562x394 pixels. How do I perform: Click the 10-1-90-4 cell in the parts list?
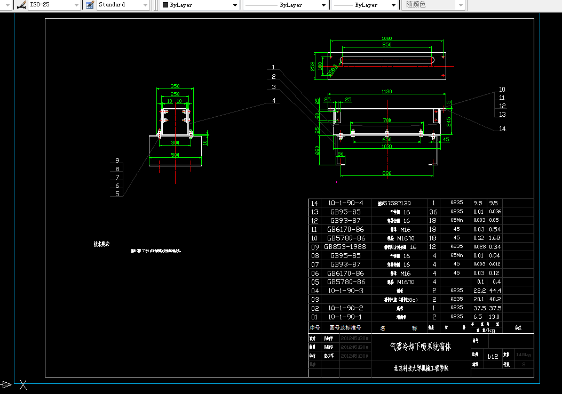coord(345,203)
